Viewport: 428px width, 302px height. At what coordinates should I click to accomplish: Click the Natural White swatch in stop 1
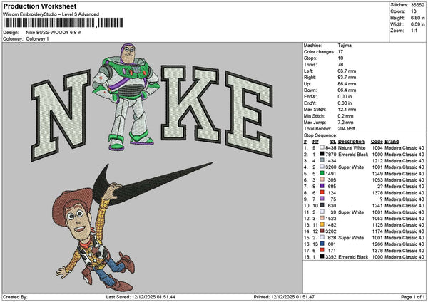point(322,147)
